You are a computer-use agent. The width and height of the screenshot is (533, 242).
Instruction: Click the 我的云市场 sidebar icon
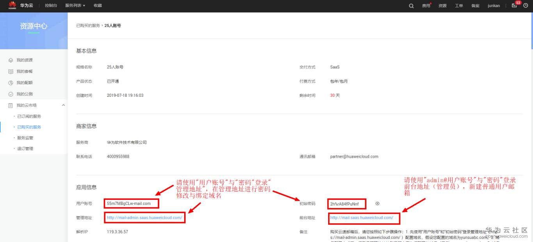point(11,105)
